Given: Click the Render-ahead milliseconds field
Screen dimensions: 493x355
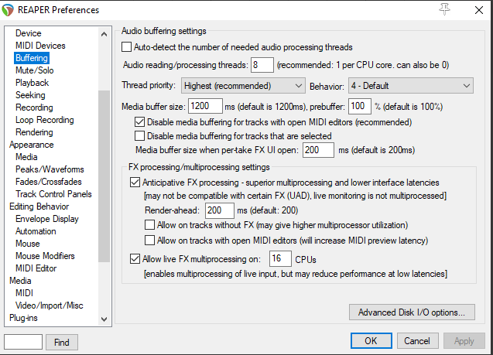Looking at the screenshot, I should [x=220, y=210].
